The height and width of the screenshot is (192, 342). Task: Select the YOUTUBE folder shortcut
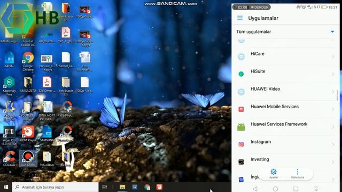click(x=27, y=111)
